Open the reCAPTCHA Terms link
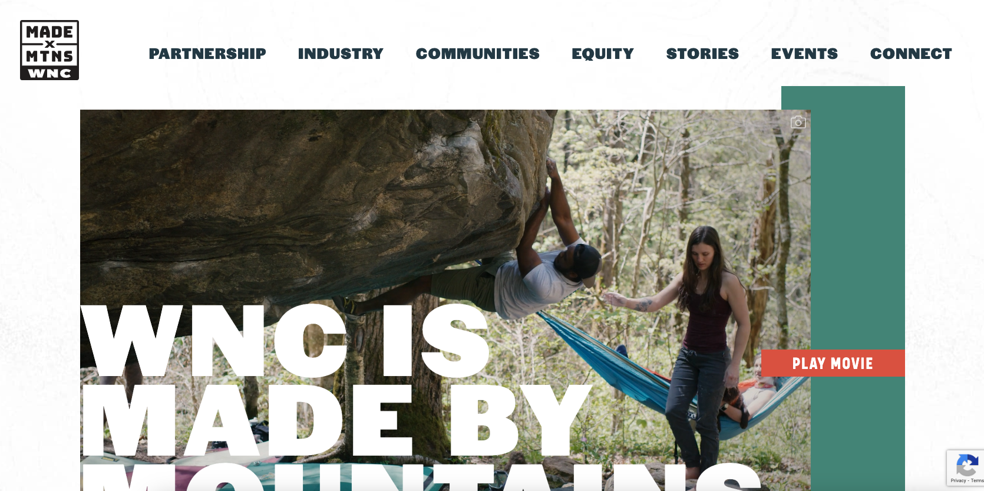Viewport: 984px width, 491px height. coord(978,481)
